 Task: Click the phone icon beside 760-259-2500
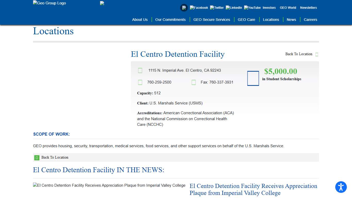click(140, 82)
